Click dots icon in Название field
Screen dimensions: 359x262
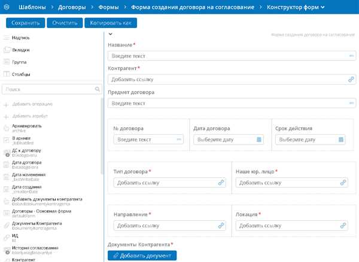tap(351, 56)
